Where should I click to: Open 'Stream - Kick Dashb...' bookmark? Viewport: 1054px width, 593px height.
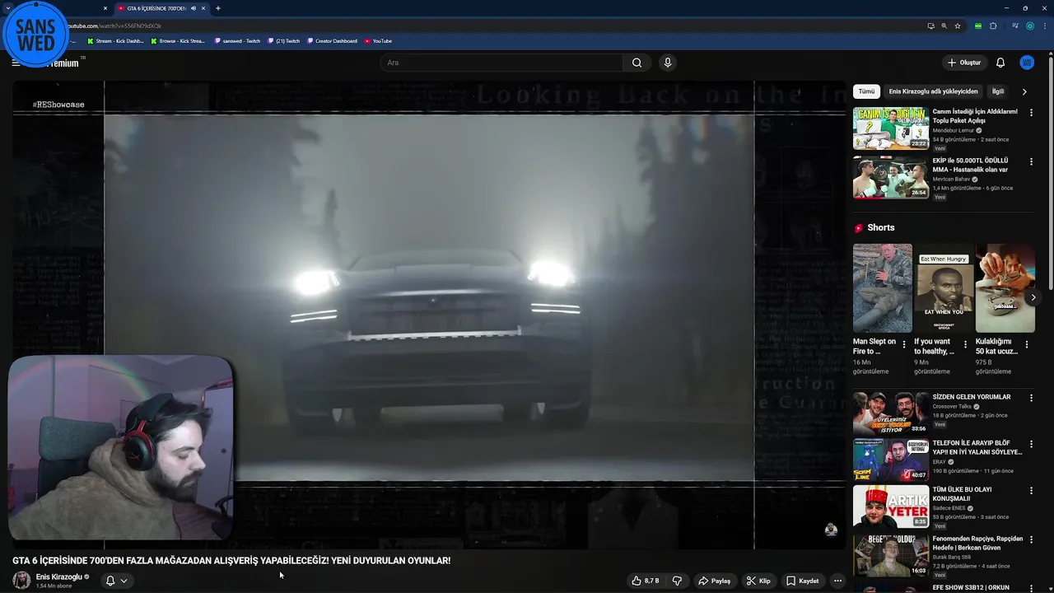click(115, 40)
